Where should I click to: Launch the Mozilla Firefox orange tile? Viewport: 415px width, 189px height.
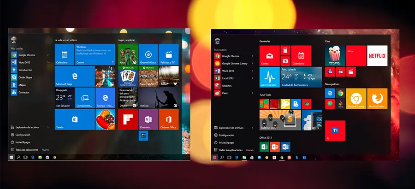pyautogui.click(x=377, y=99)
